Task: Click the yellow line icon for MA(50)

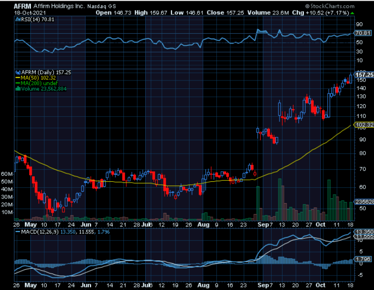Action: [18, 78]
